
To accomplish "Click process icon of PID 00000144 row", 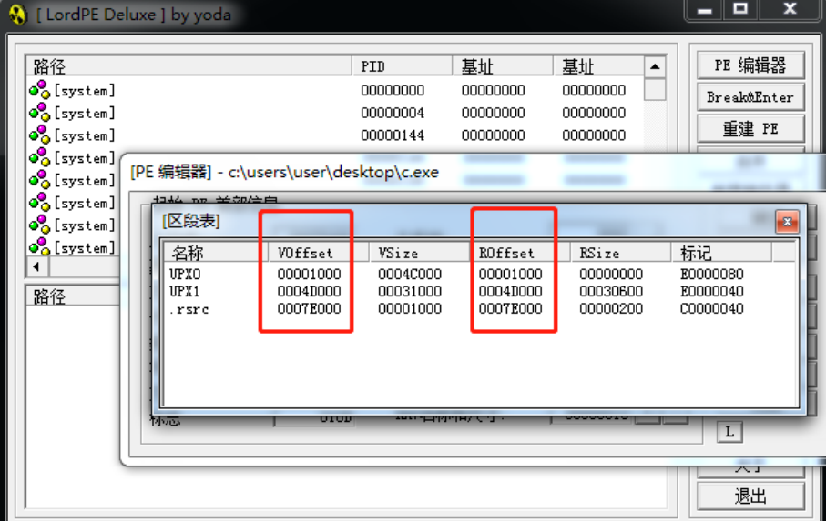I will click(x=39, y=135).
